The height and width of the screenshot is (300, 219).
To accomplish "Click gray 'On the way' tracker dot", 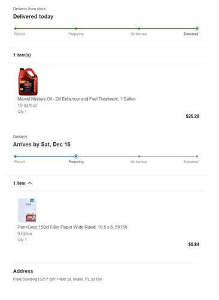I will [x=139, y=157].
